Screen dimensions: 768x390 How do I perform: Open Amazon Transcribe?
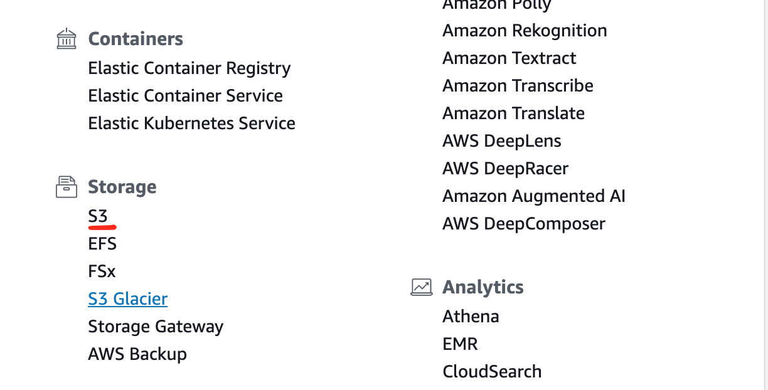tap(518, 86)
